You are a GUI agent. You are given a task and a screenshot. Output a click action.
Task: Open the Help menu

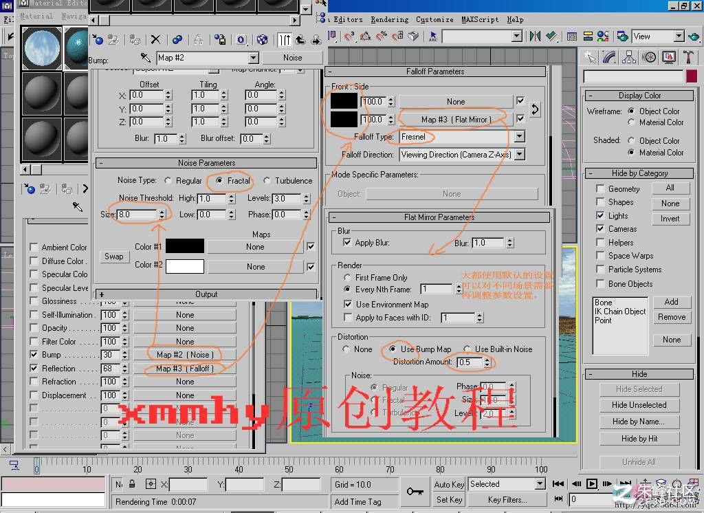tap(515, 19)
